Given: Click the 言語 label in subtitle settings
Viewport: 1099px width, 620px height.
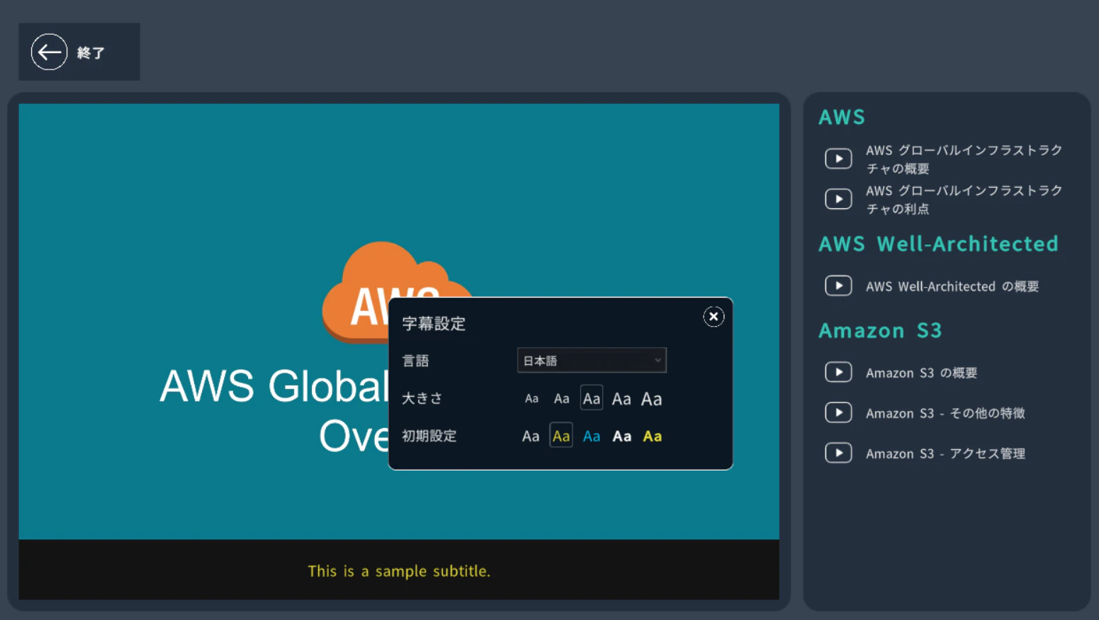Looking at the screenshot, I should point(415,361).
